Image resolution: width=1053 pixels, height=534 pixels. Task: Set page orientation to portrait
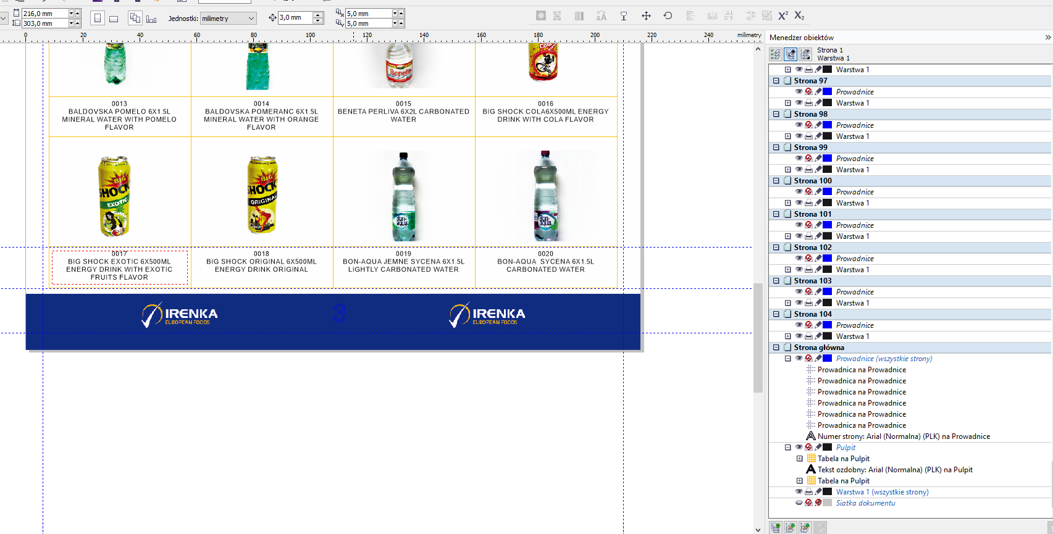coord(97,19)
